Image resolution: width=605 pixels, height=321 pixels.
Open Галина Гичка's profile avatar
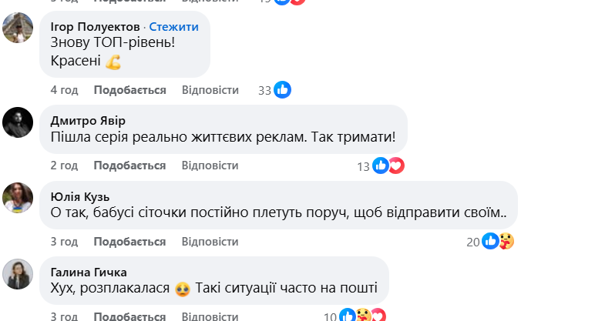(18, 273)
